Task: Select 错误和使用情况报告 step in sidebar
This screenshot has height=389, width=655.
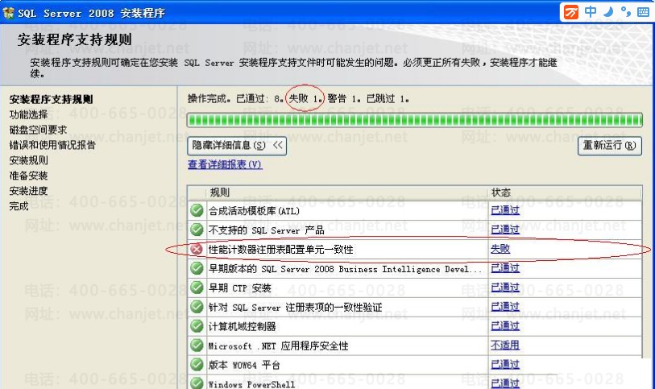Action: (52, 145)
